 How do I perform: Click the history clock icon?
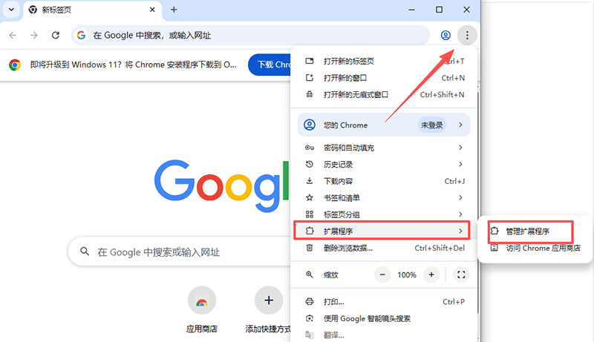click(310, 164)
